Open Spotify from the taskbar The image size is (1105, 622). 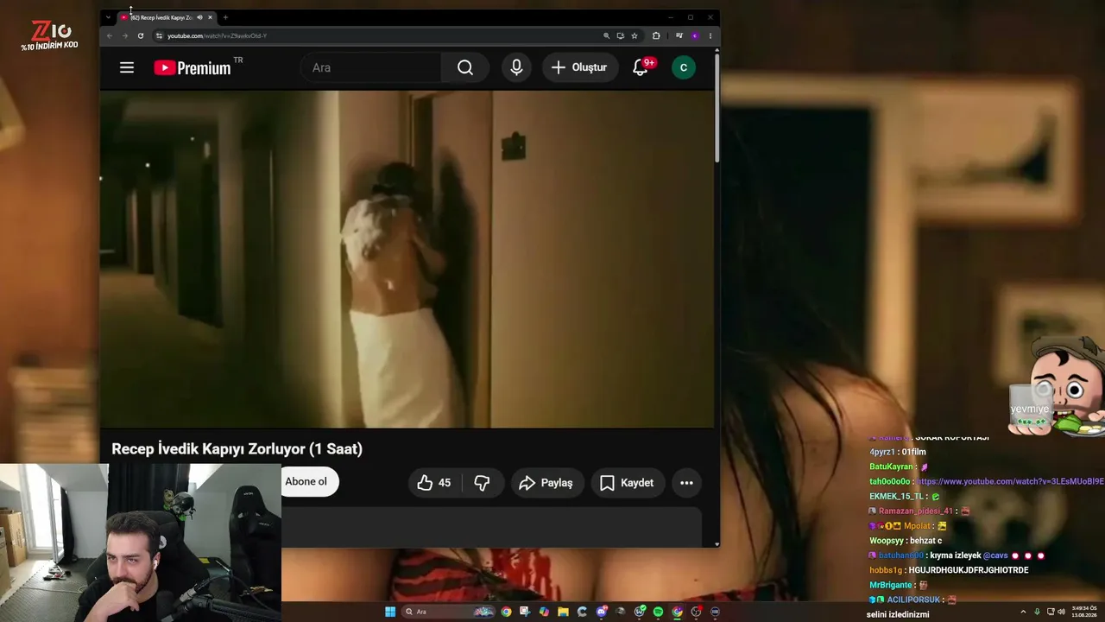click(658, 612)
